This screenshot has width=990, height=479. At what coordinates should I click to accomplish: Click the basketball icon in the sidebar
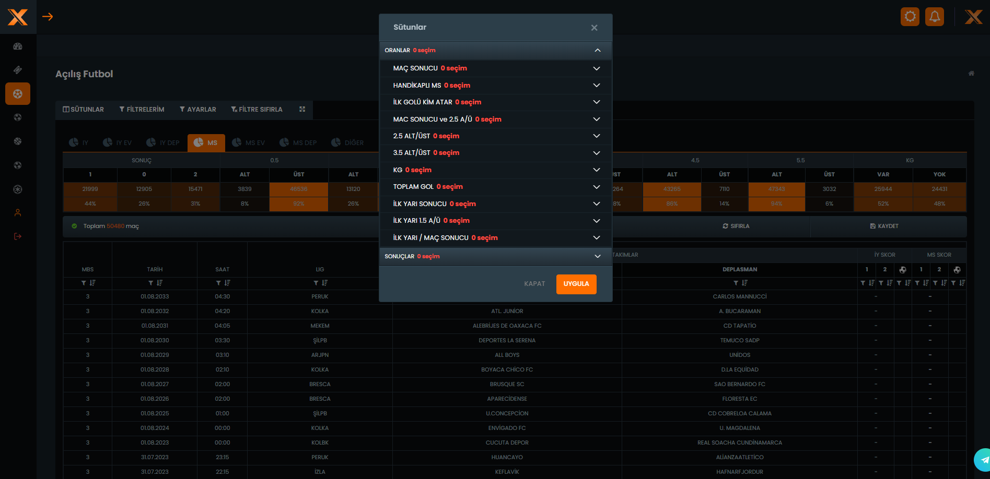18,141
